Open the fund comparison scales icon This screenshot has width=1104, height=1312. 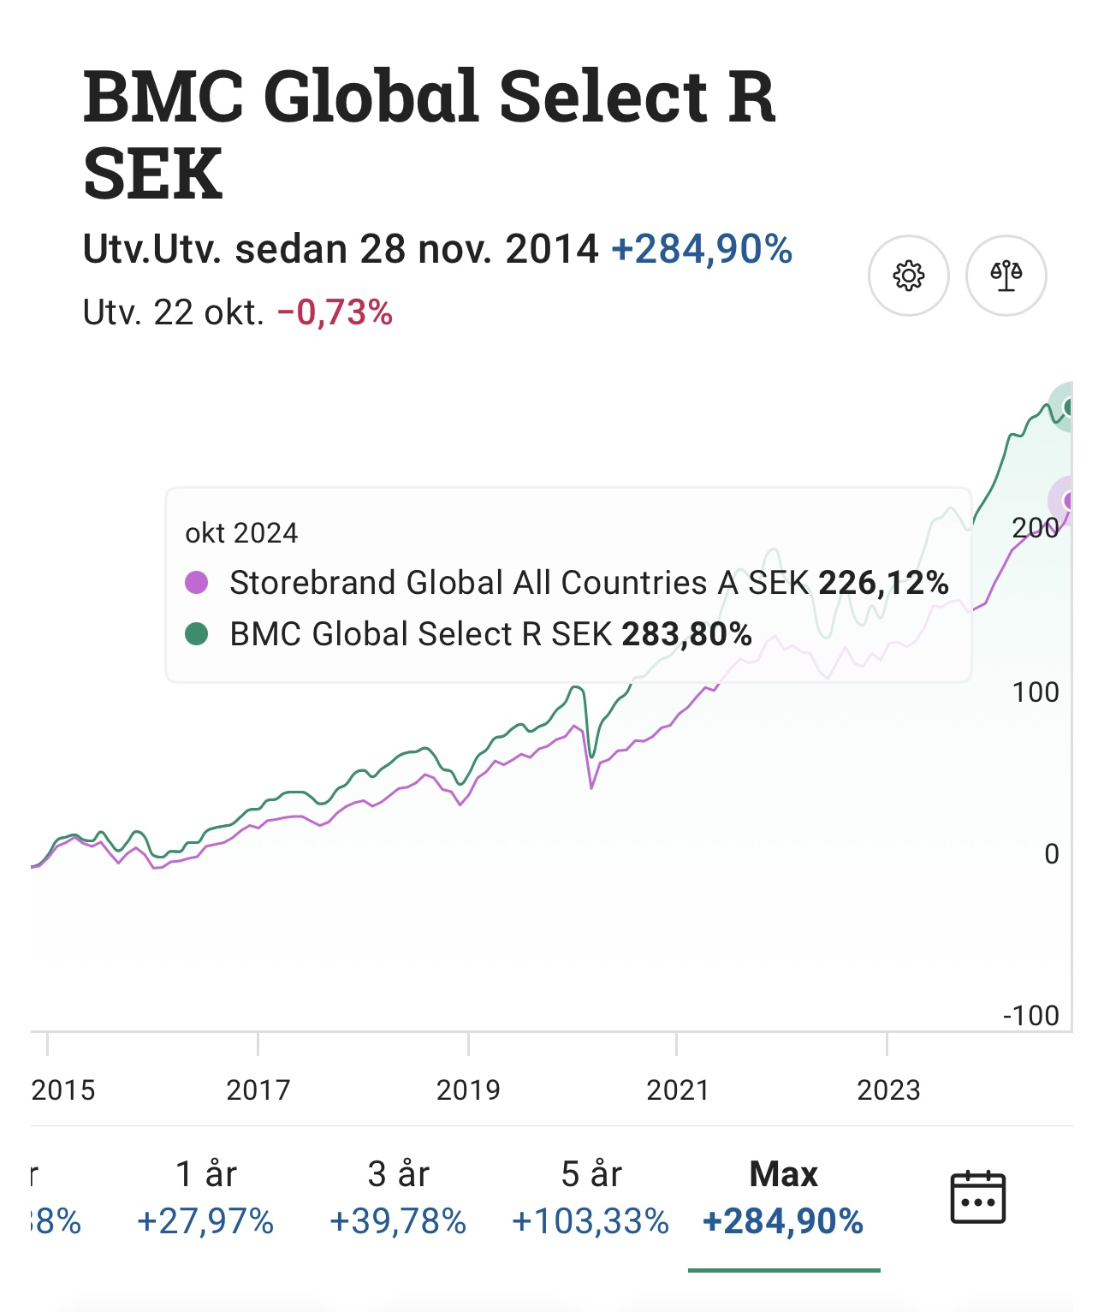pos(1006,276)
